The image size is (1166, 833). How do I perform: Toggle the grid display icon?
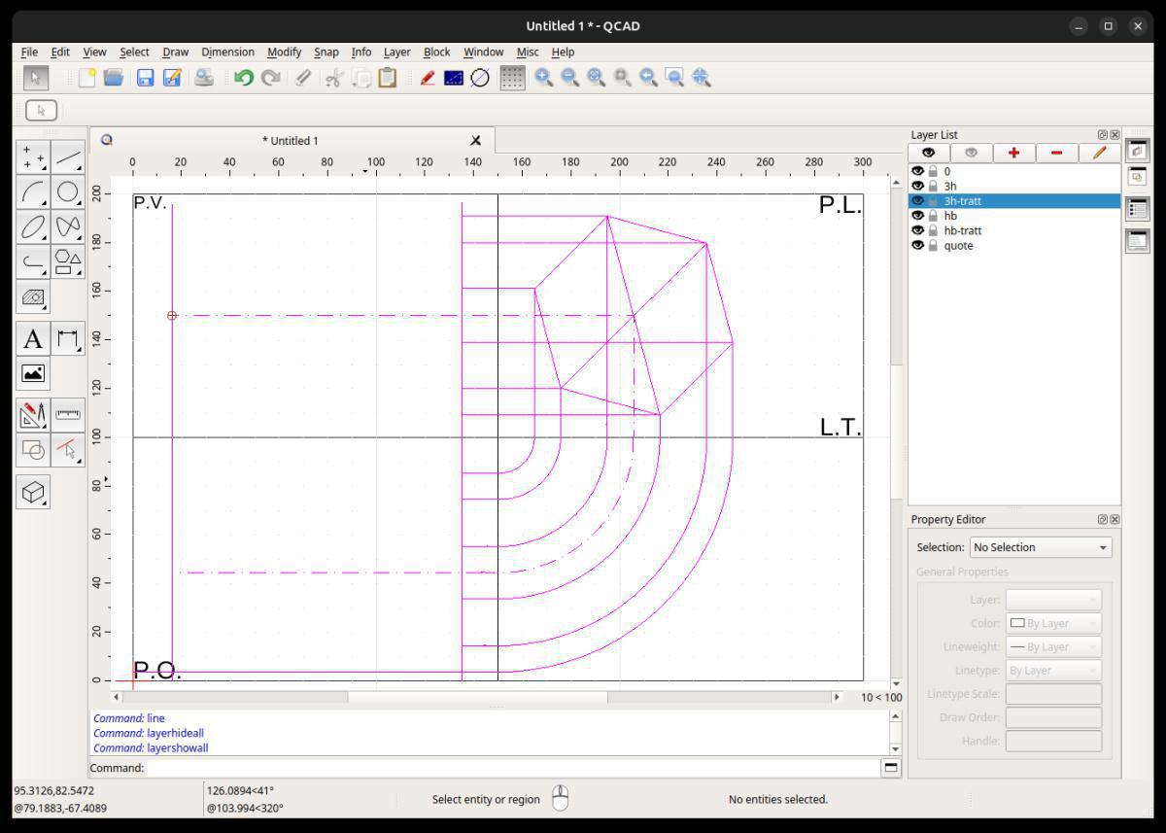512,78
